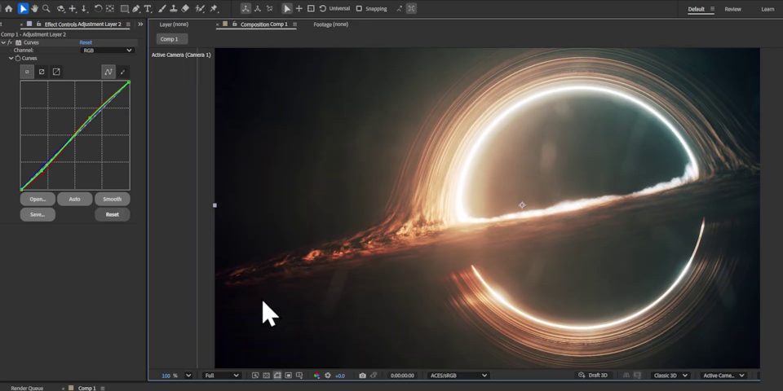Select the Puppet Pin tool
The image size is (783, 391).
[x=215, y=9]
